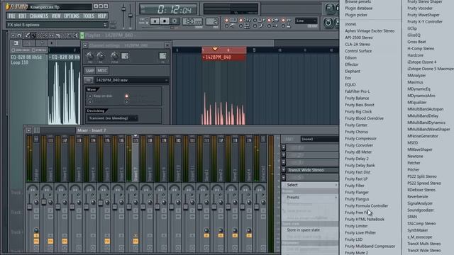Open the Declicking mode dropdown
454x255 pixels.
113,118
